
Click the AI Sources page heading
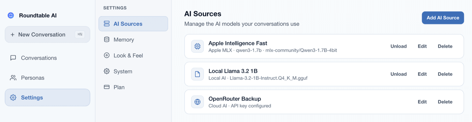coord(203,14)
